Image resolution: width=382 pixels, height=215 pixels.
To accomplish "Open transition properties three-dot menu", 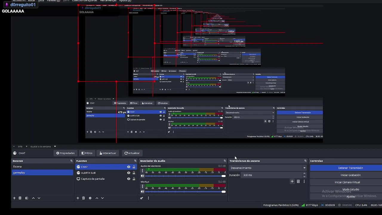I will pos(304,181).
